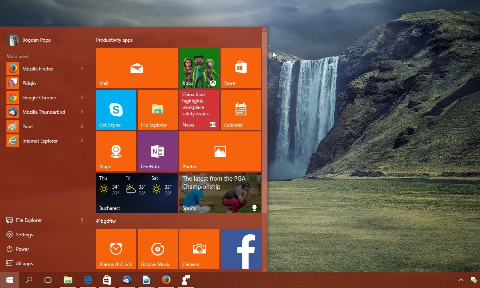Show hidden system tray icons

[461, 280]
